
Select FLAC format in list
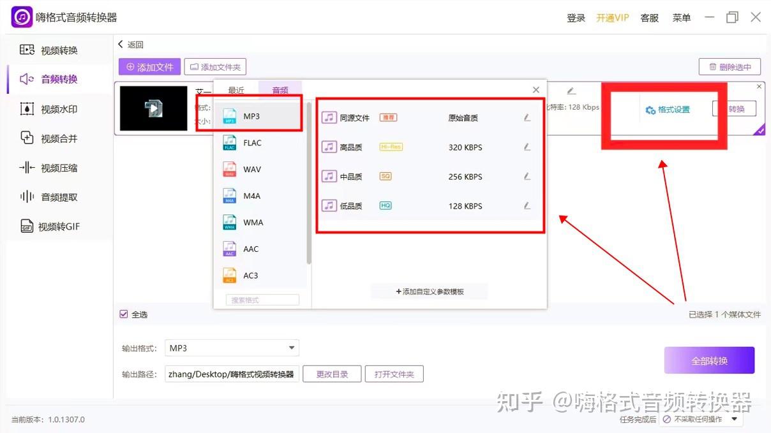[261, 143]
